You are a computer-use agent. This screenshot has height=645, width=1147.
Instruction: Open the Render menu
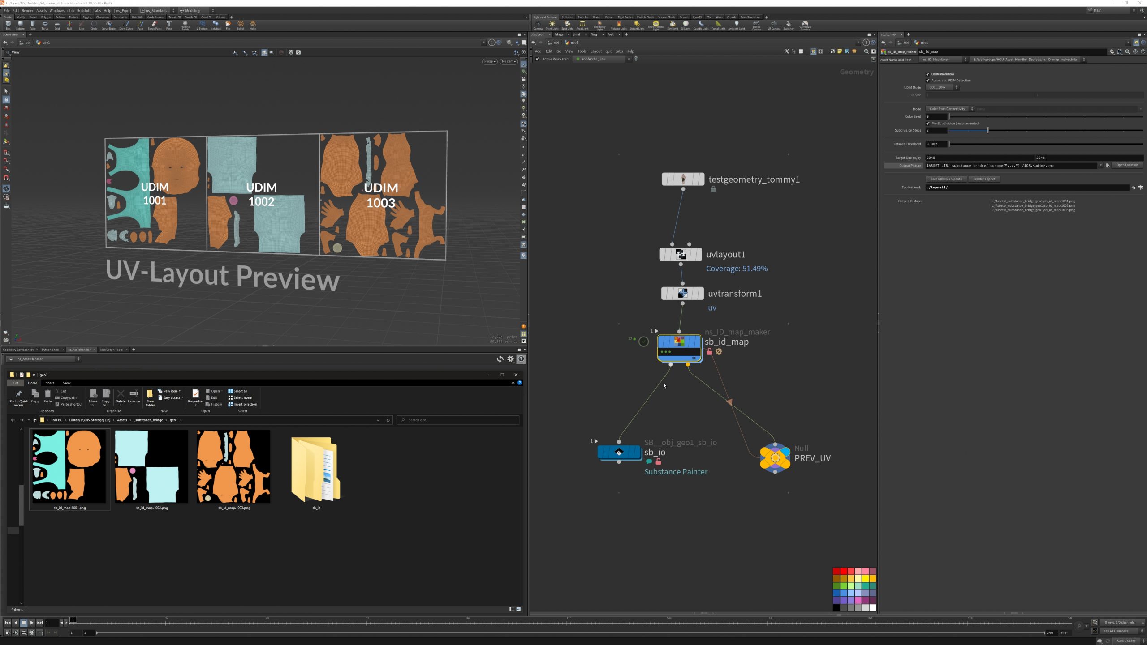click(x=27, y=10)
